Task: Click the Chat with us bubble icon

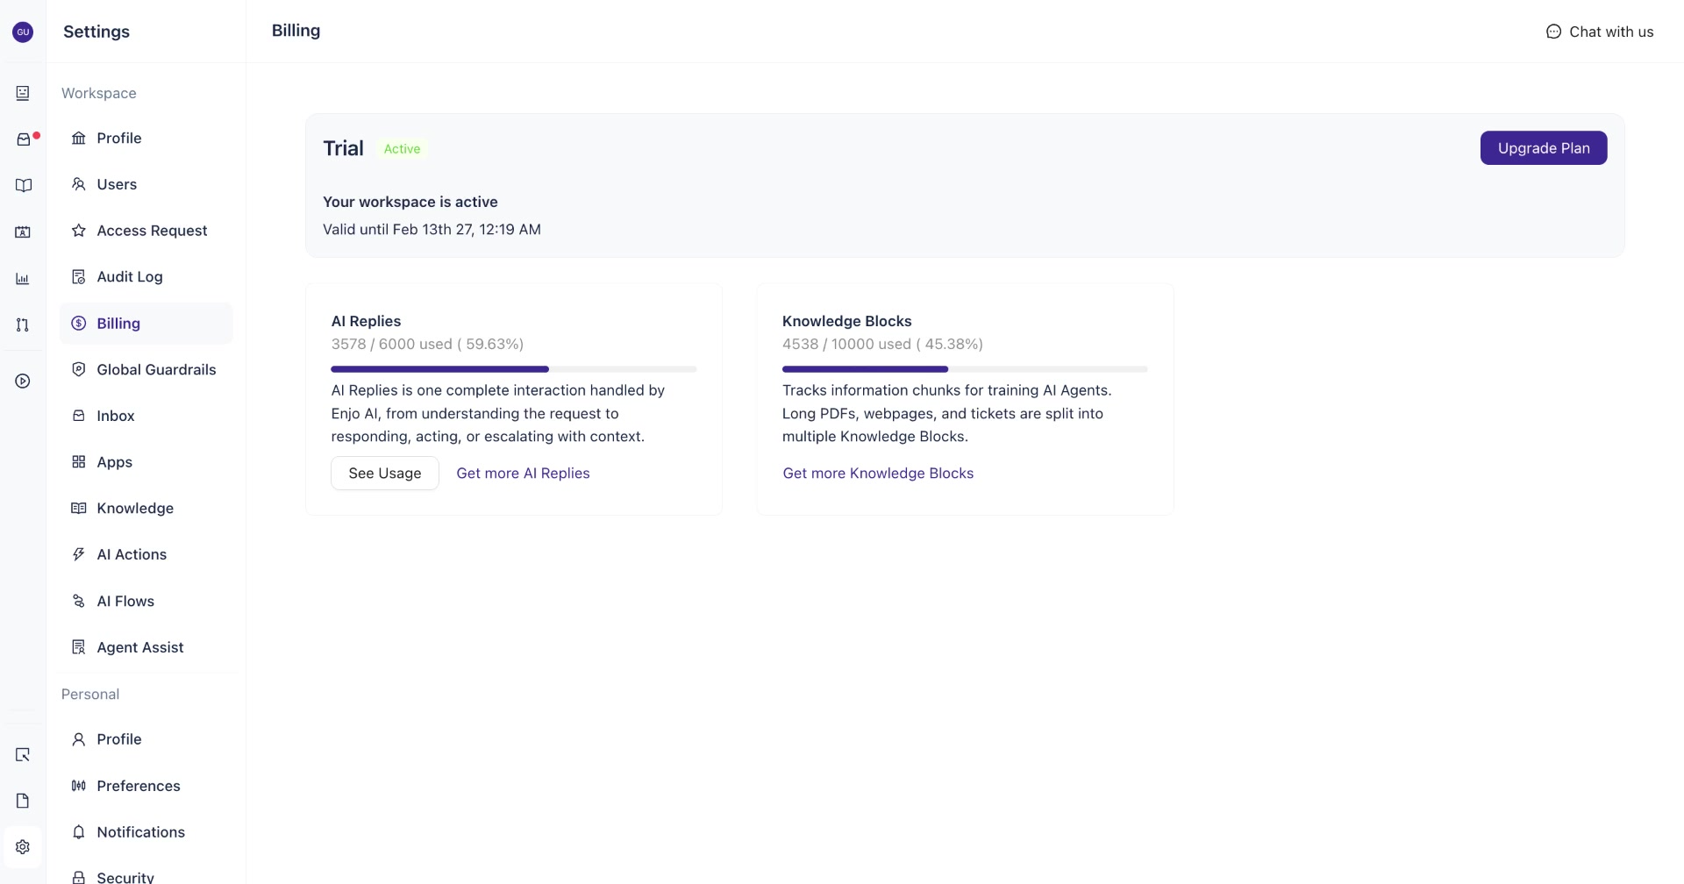Action: click(1553, 32)
